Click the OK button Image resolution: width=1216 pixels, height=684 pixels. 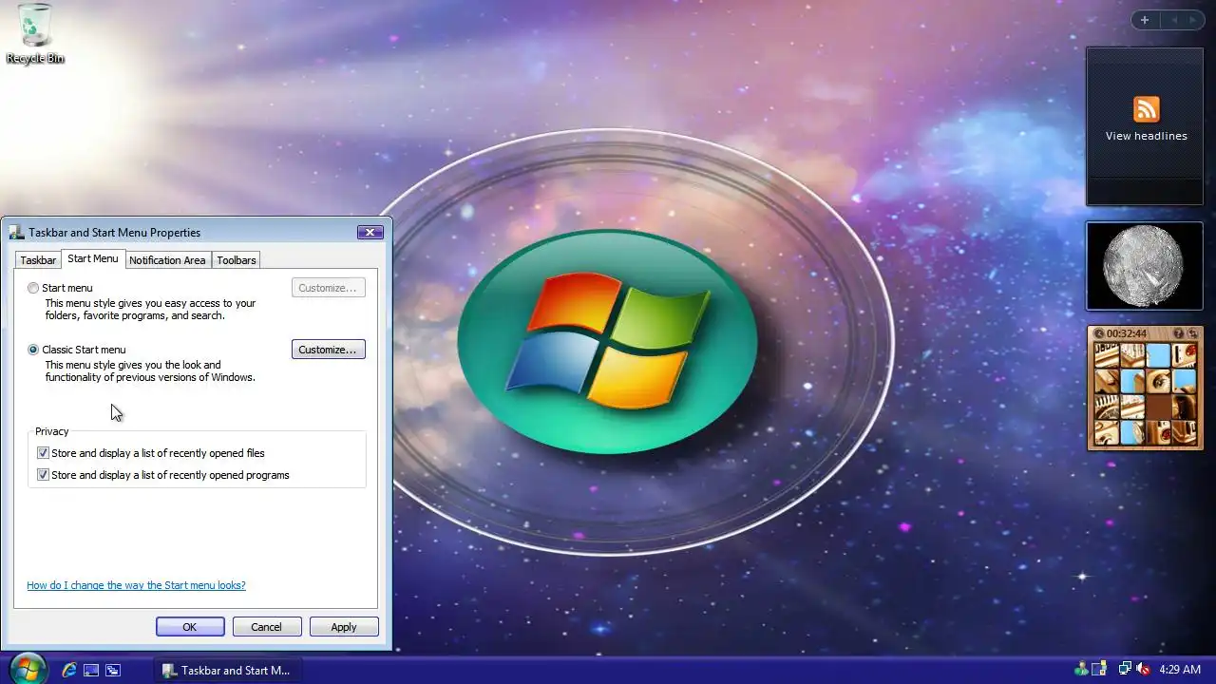click(x=190, y=627)
